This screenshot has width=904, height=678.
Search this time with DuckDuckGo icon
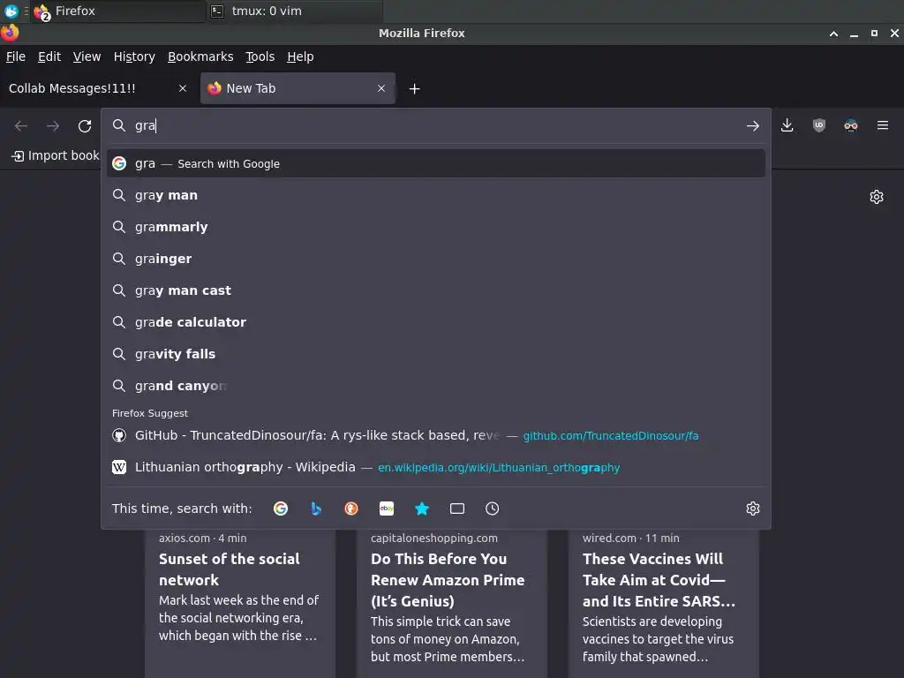click(x=351, y=508)
